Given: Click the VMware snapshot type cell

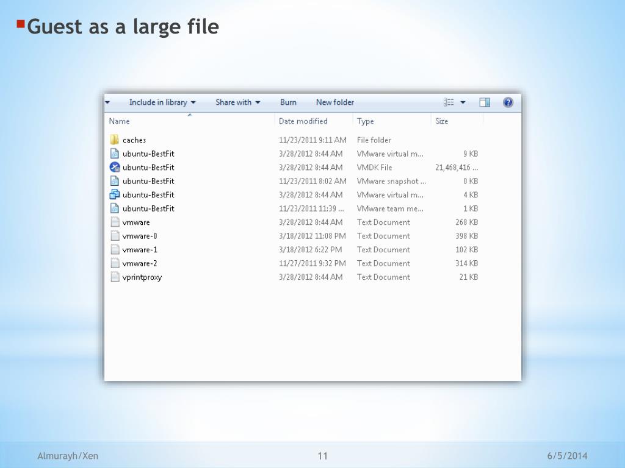Looking at the screenshot, I should tap(391, 181).
